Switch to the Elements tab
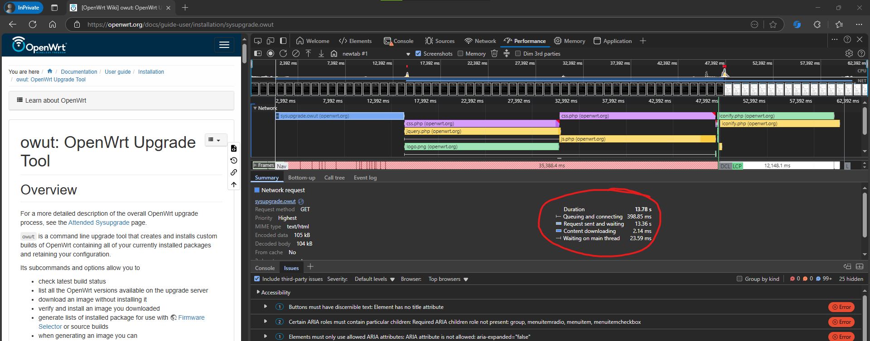Viewport: 870px width, 341px height. coord(355,41)
